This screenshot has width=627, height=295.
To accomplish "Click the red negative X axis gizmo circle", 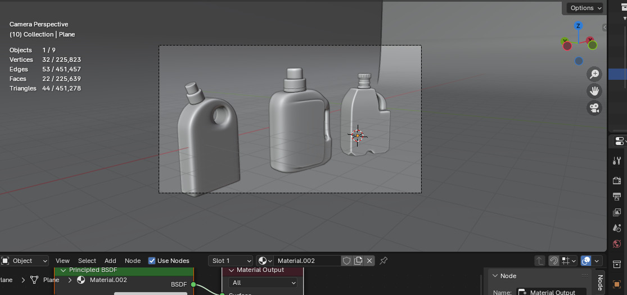I will point(567,46).
